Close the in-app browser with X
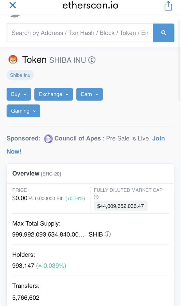The height and width of the screenshot is (306, 181). tap(12, 5)
